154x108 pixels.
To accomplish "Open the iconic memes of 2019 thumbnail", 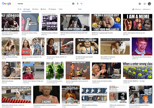I will point(60,46).
